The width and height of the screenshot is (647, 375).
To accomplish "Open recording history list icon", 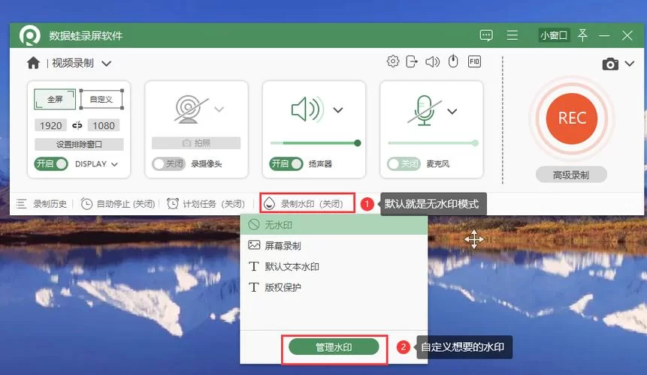I will (22, 204).
